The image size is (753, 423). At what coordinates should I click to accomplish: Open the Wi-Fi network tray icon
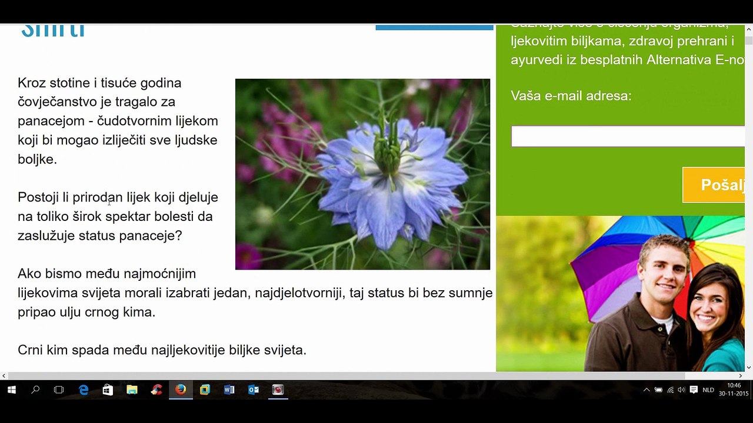pyautogui.click(x=670, y=390)
